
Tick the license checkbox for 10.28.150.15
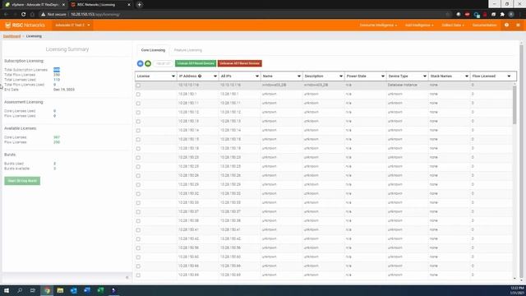click(x=138, y=140)
